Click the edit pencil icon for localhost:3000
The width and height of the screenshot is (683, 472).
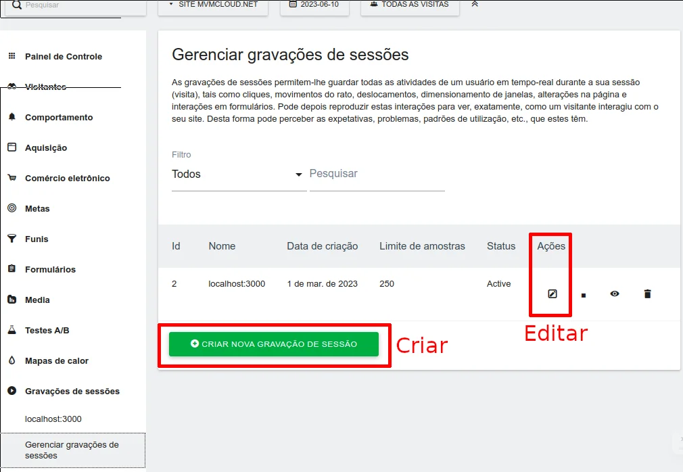(x=552, y=293)
